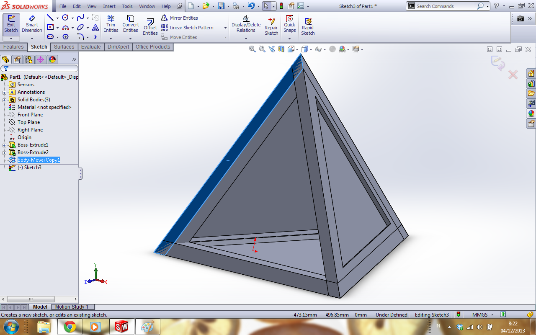The width and height of the screenshot is (536, 335).
Task: Click Section View icon
Action: [x=281, y=49]
